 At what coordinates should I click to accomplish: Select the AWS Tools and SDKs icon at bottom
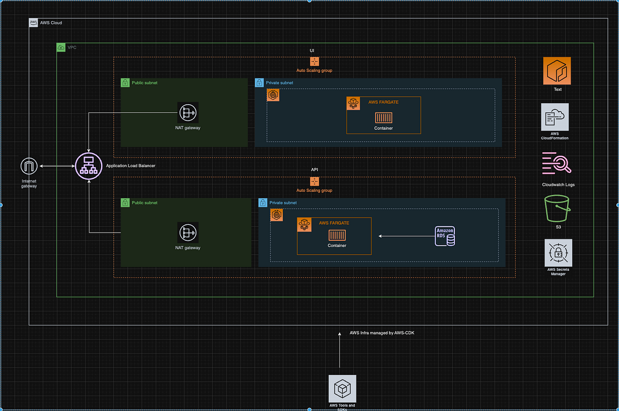click(342, 389)
